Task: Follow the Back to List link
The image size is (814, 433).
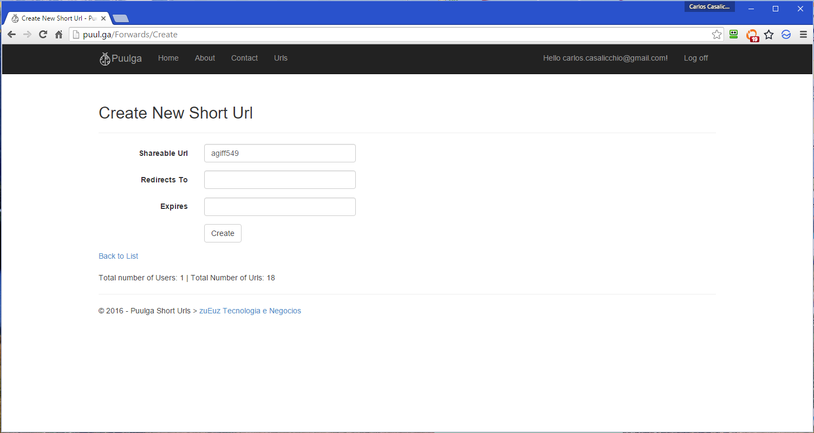Action: pyautogui.click(x=118, y=256)
